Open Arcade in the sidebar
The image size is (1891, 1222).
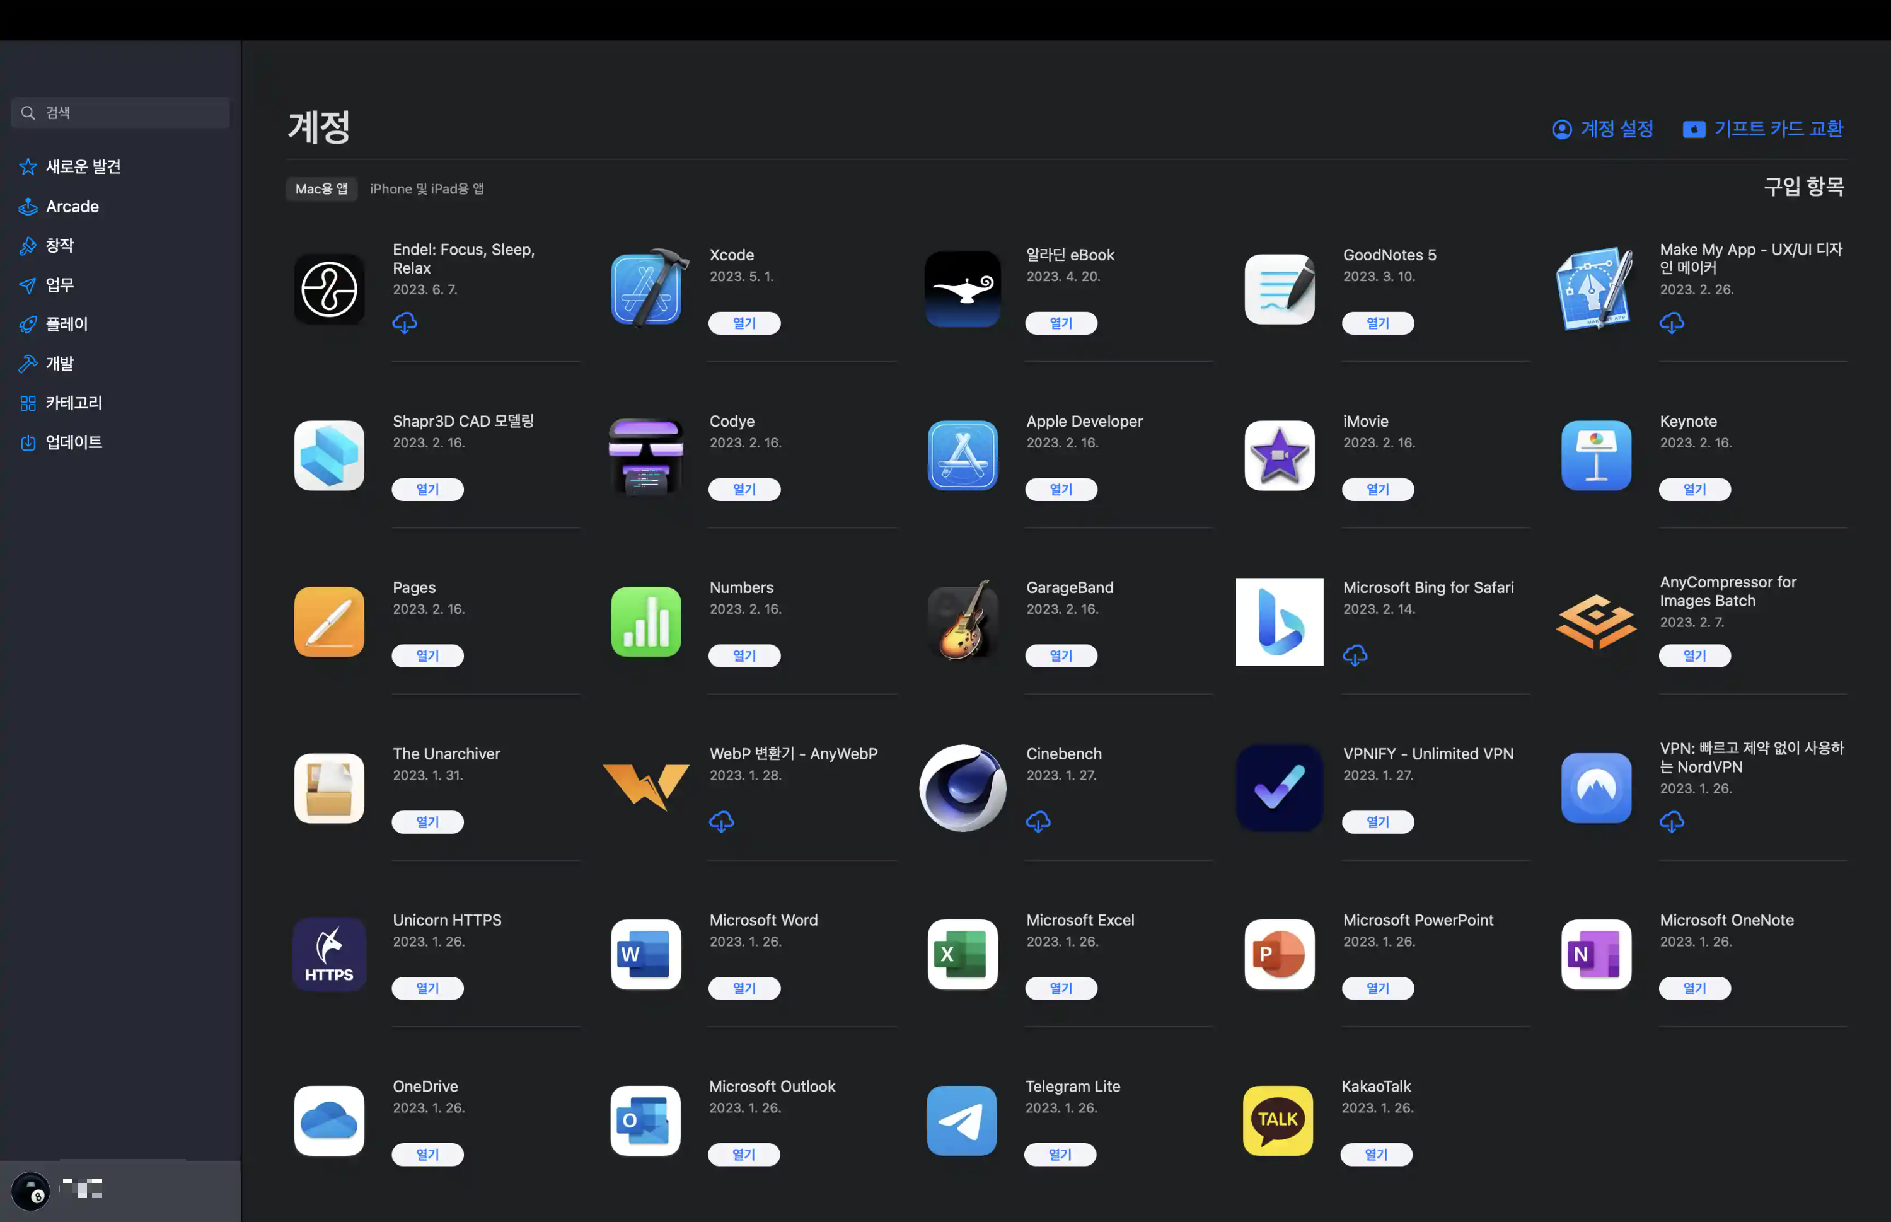click(71, 206)
